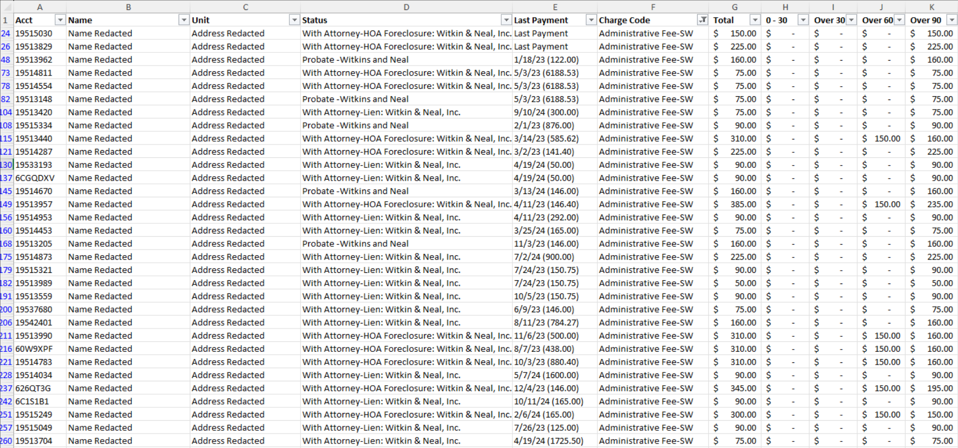
Task: Click Over 60 cell for account 19513440
Action: [881, 138]
